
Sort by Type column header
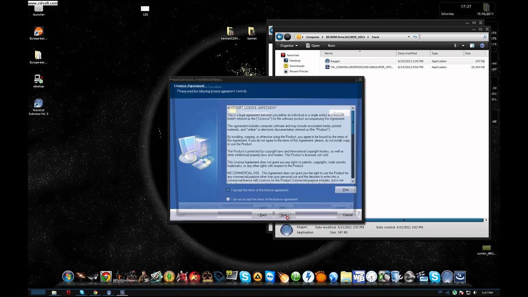[x=446, y=53]
